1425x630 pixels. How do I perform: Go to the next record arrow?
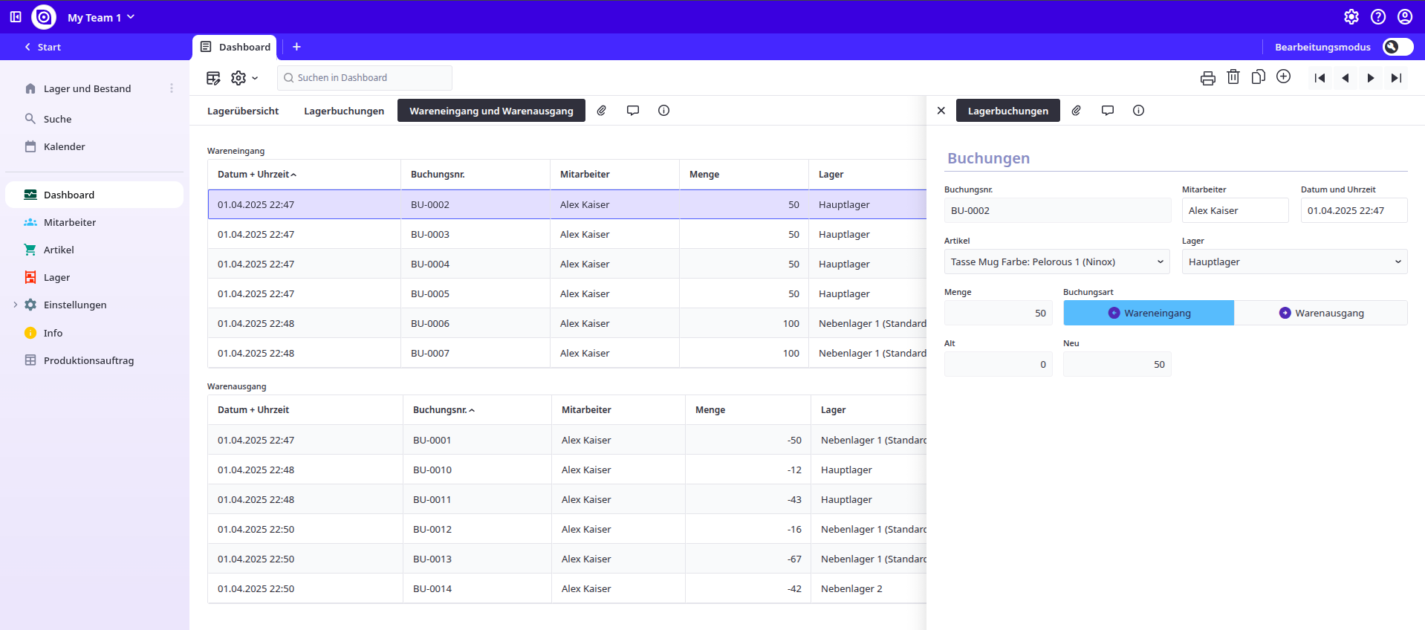coord(1370,78)
